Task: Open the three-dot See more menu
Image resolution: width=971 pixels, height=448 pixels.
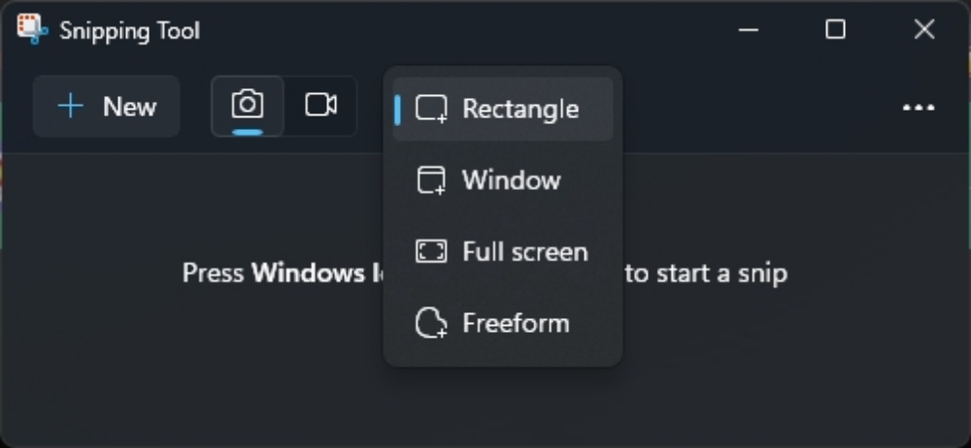Action: 919,109
